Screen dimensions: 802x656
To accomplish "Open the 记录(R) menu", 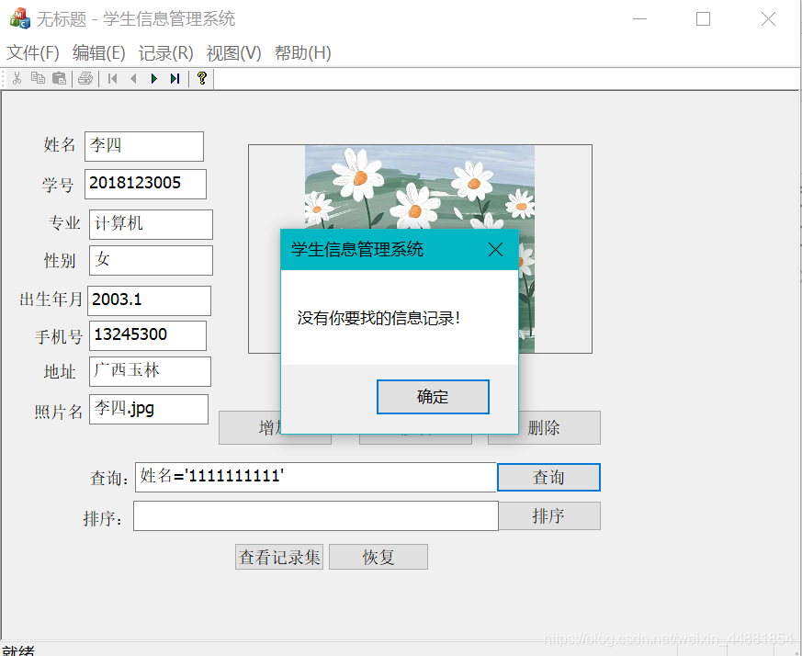I will 164,52.
